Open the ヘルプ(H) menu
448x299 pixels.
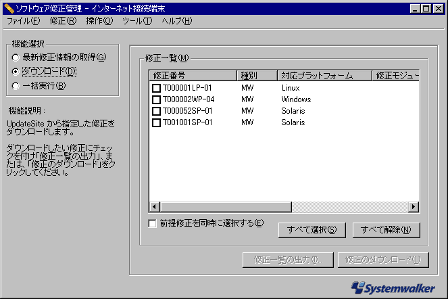click(x=176, y=20)
